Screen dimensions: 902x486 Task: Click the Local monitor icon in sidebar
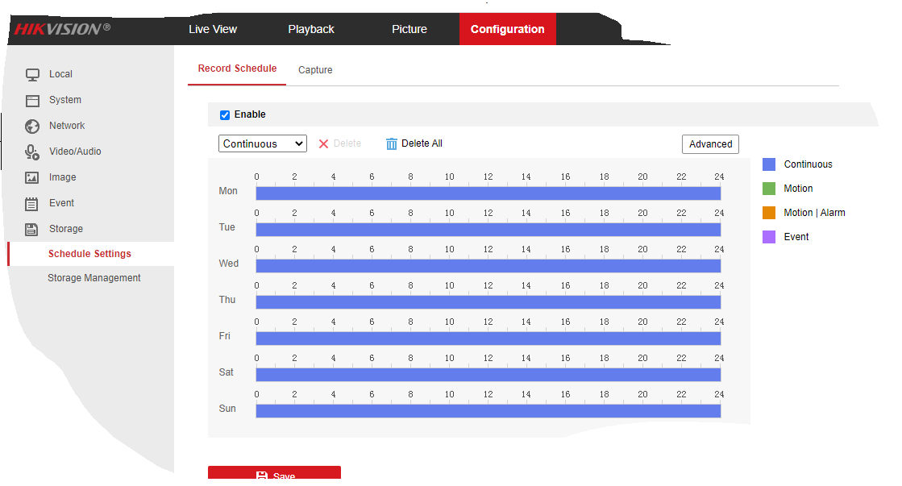tap(32, 75)
